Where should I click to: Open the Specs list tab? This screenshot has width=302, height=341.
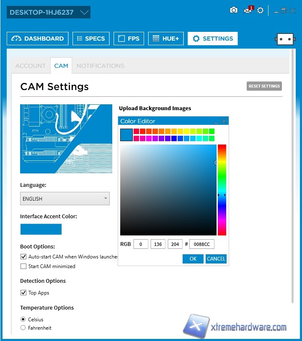[x=91, y=39]
